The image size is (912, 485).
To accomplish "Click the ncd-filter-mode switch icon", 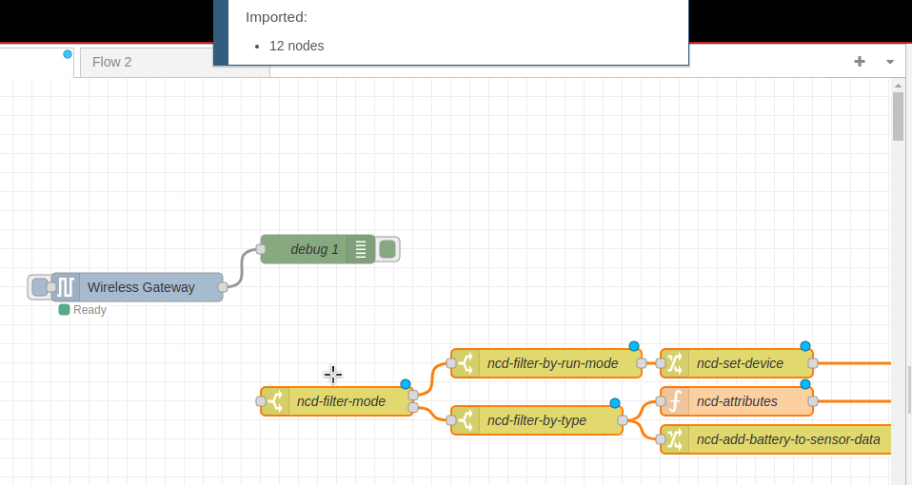I will click(275, 401).
